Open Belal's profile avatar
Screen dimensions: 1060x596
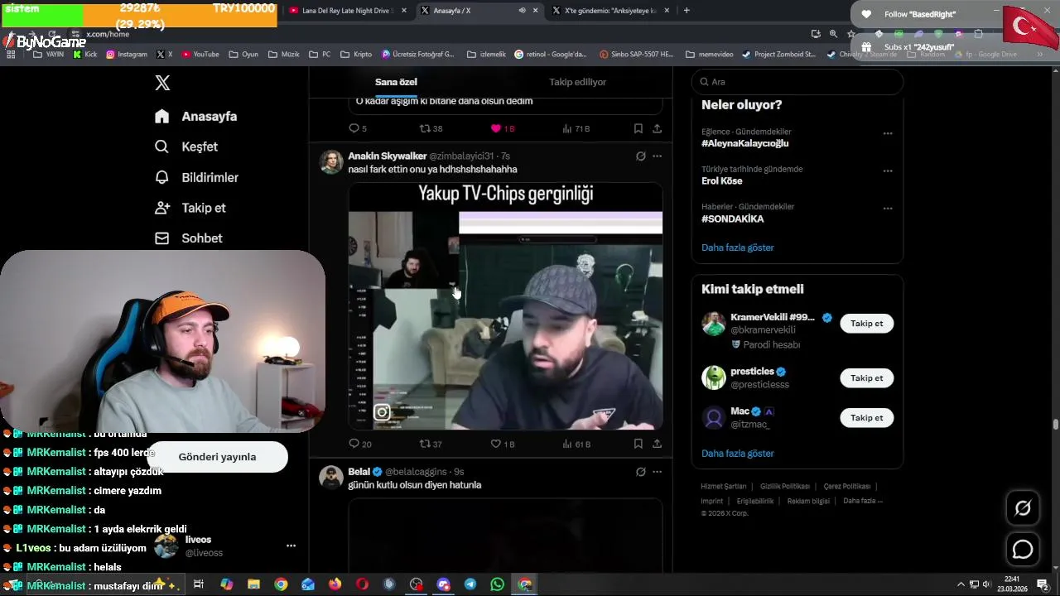coord(331,478)
